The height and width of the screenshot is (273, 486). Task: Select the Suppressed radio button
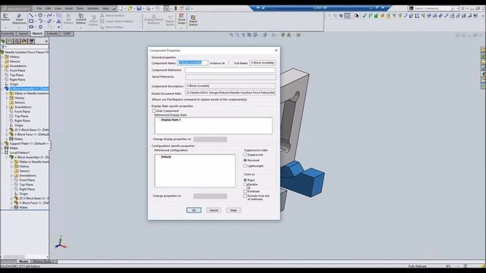pos(245,155)
